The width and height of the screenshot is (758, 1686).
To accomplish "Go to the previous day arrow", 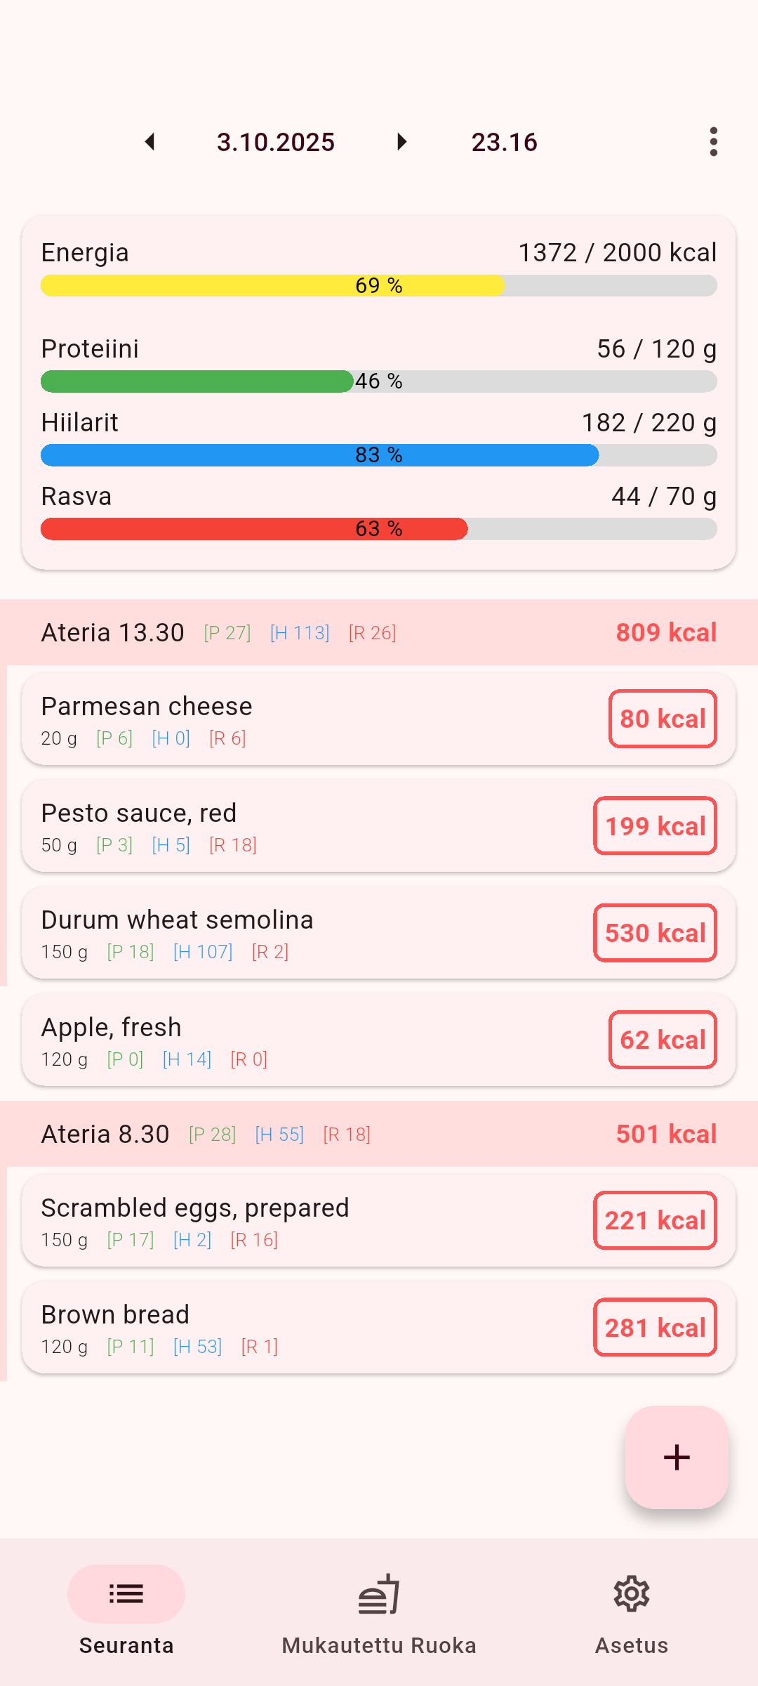I will 149,142.
